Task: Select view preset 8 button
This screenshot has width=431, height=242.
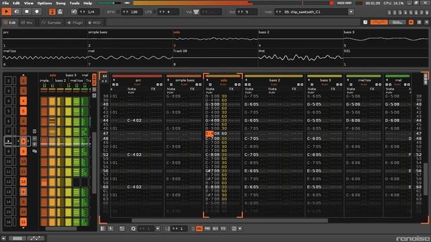Action: point(426,12)
